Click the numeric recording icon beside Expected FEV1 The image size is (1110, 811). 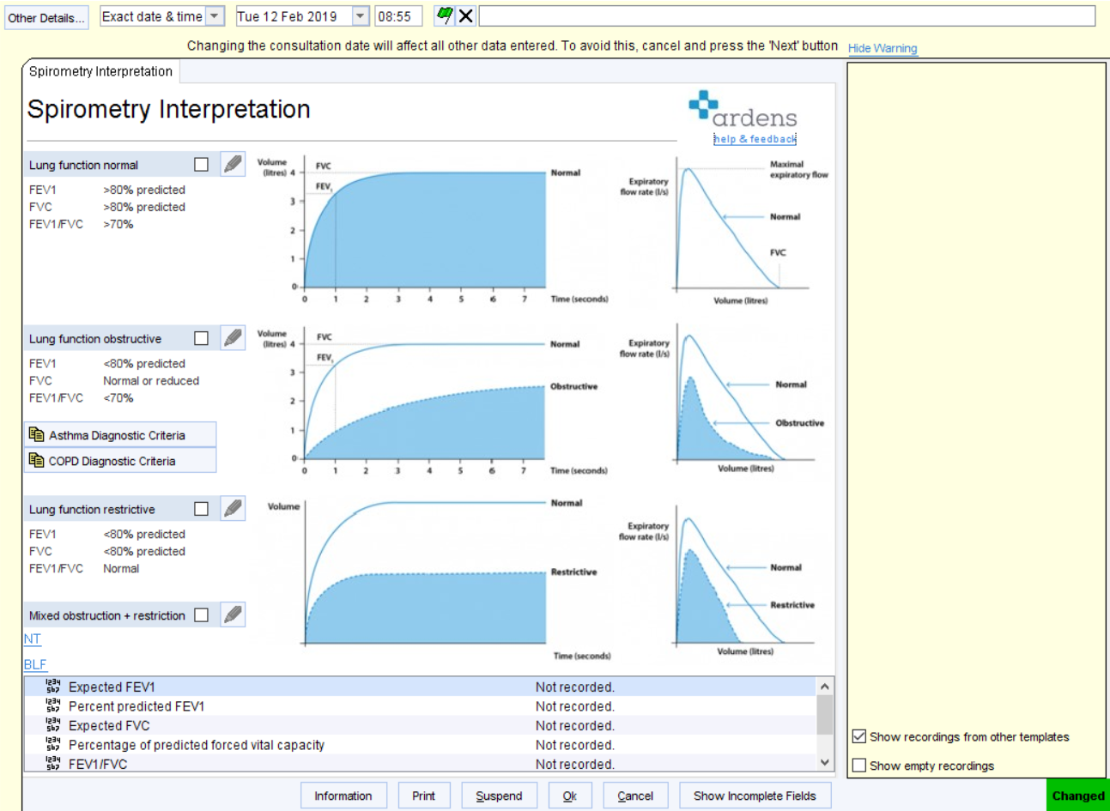pyautogui.click(x=52, y=686)
